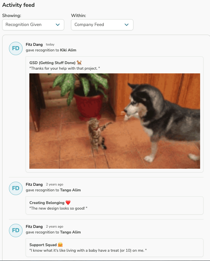The height and width of the screenshot is (261, 210).
Task: Click the hugging face emoji after Support Squad
Action: pos(60,245)
